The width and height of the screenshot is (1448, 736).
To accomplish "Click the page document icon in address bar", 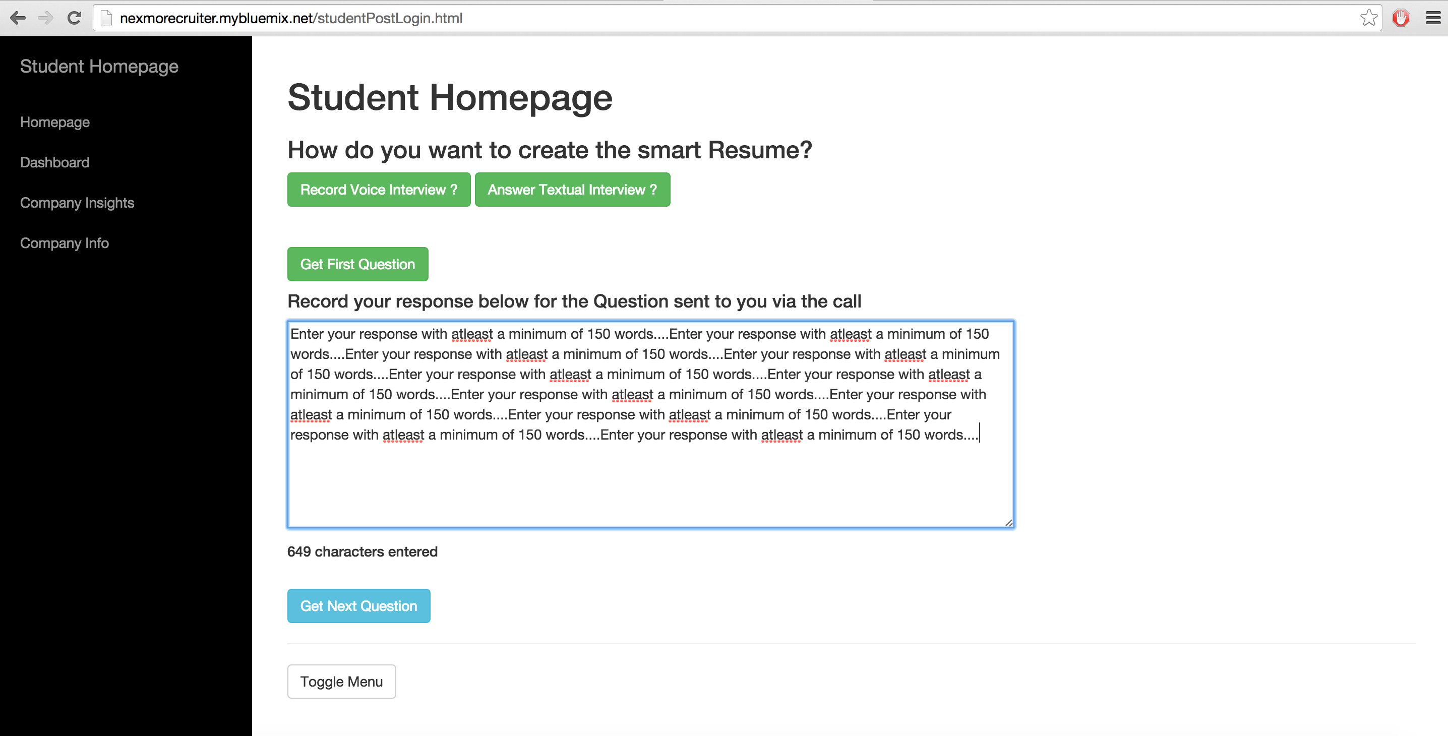I will 106,18.
